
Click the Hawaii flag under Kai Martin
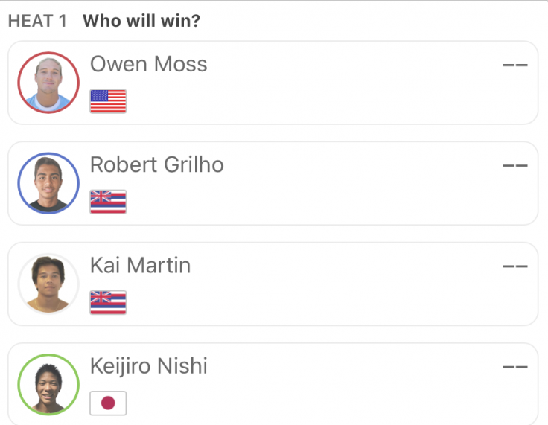108,303
